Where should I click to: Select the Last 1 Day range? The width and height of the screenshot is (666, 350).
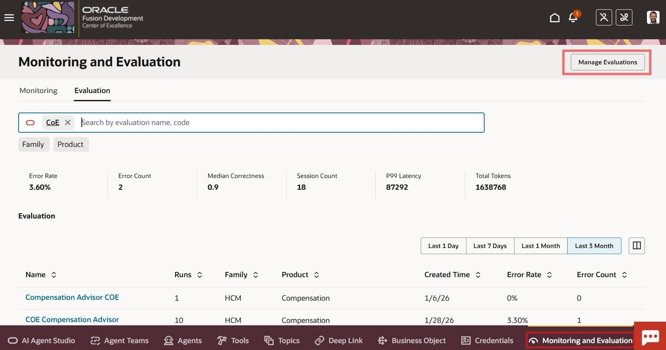coord(443,246)
